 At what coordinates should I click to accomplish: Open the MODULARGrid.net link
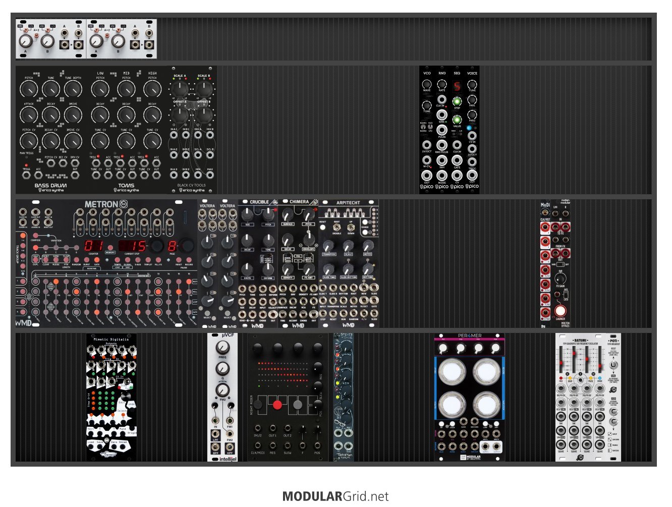[335, 496]
